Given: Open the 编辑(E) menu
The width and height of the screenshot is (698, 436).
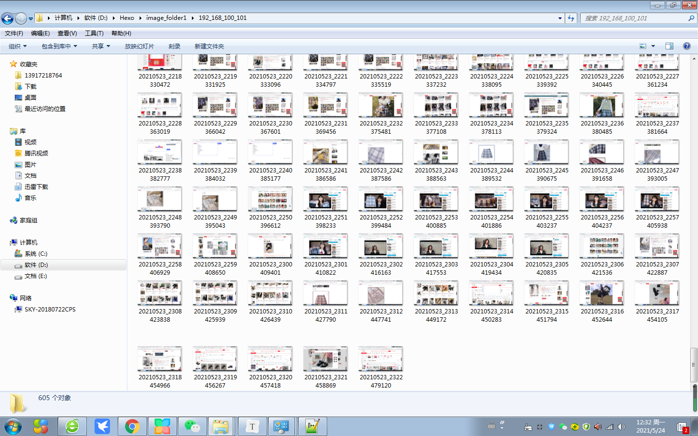Looking at the screenshot, I should (40, 33).
